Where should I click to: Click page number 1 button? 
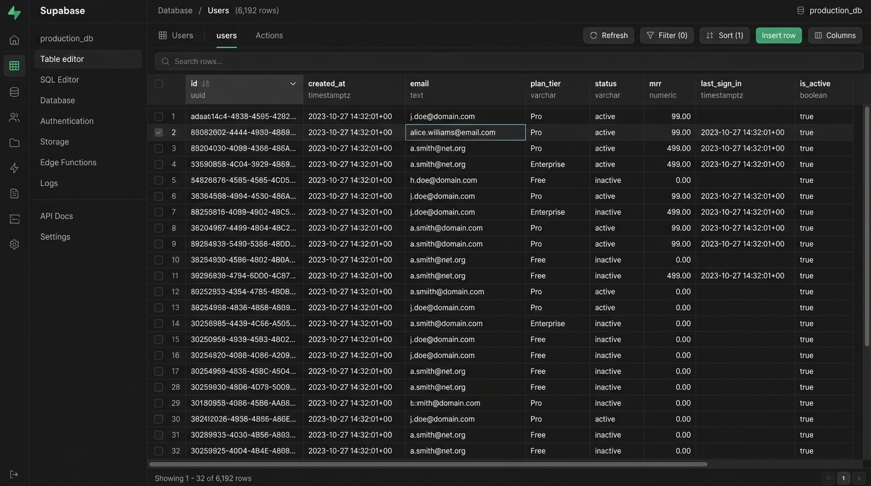pos(843,478)
